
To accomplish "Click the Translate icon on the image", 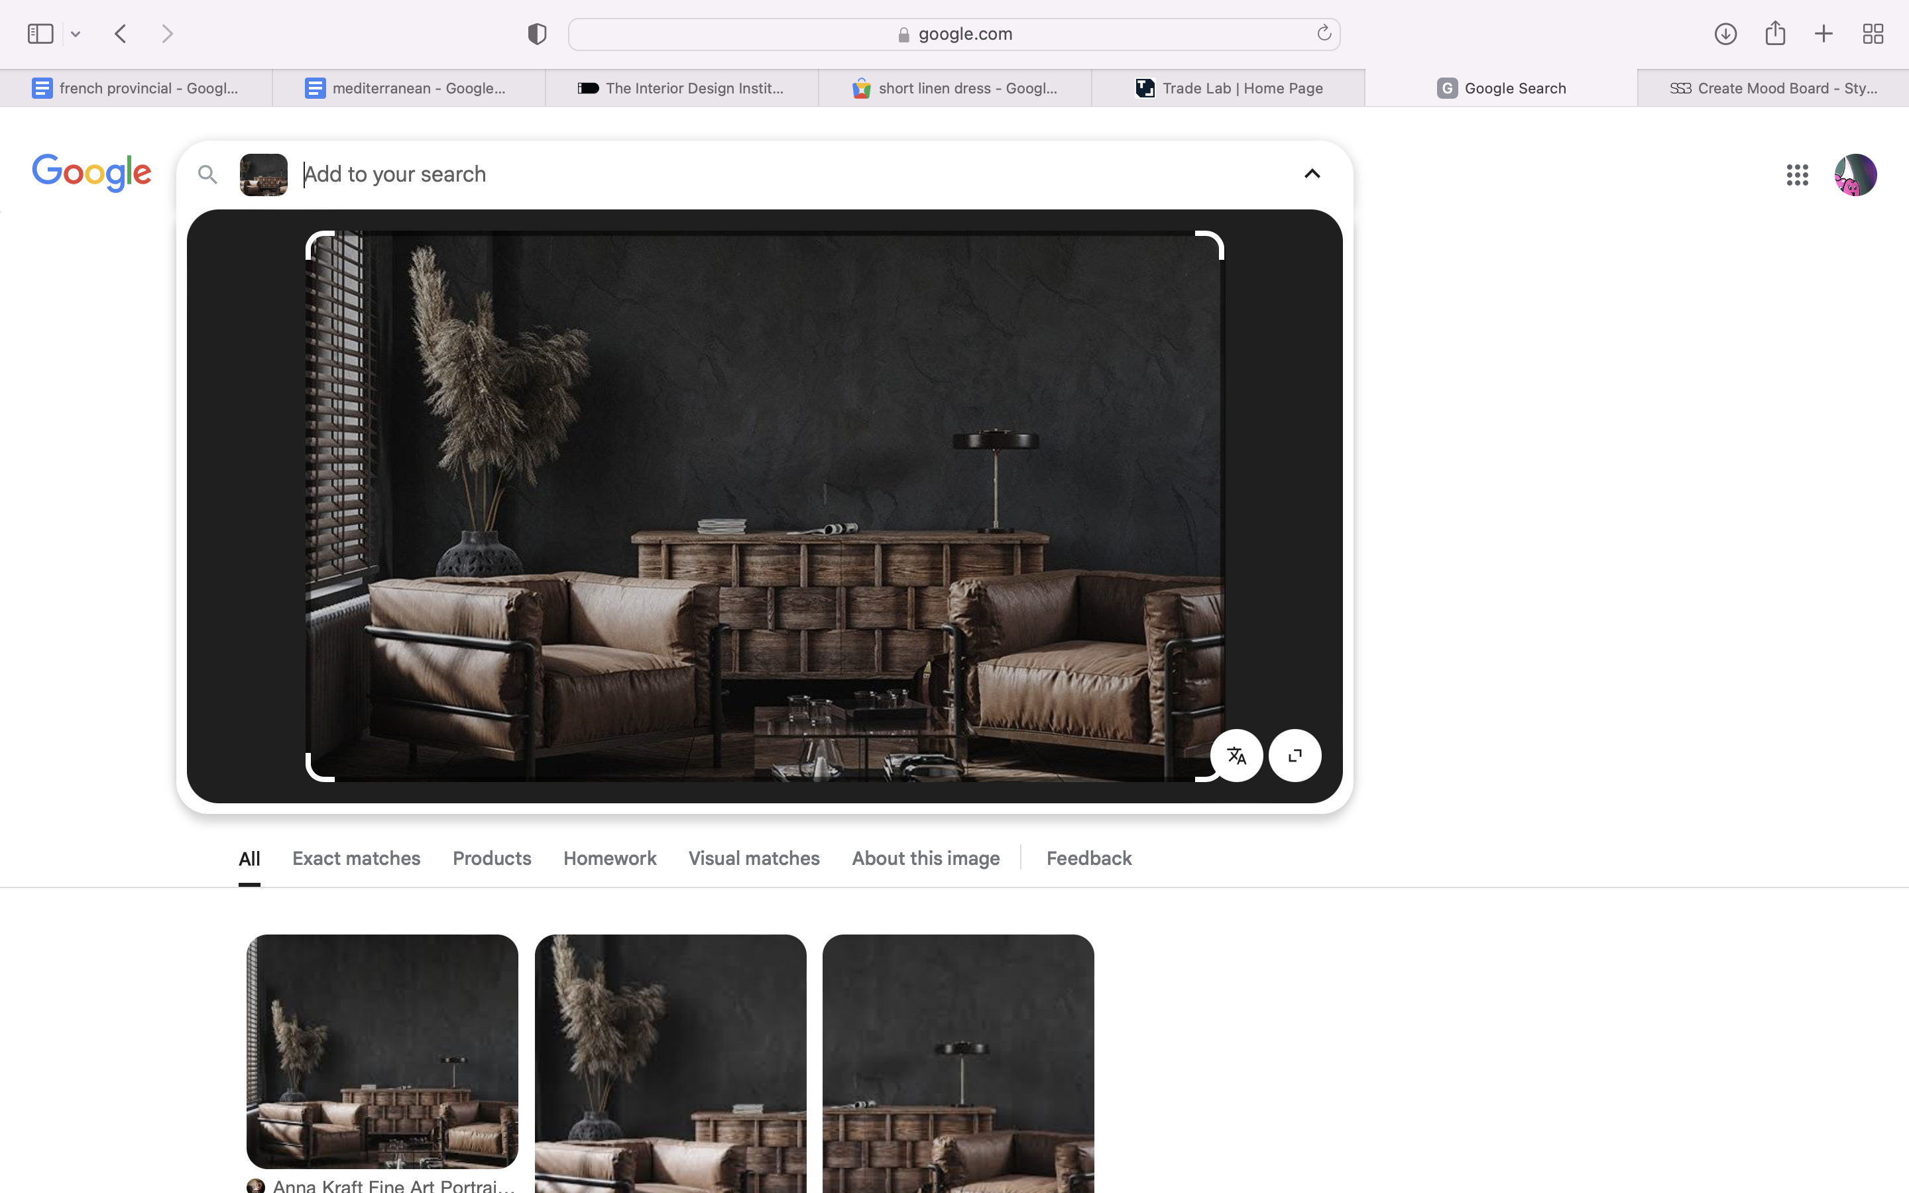I will pyautogui.click(x=1236, y=756).
